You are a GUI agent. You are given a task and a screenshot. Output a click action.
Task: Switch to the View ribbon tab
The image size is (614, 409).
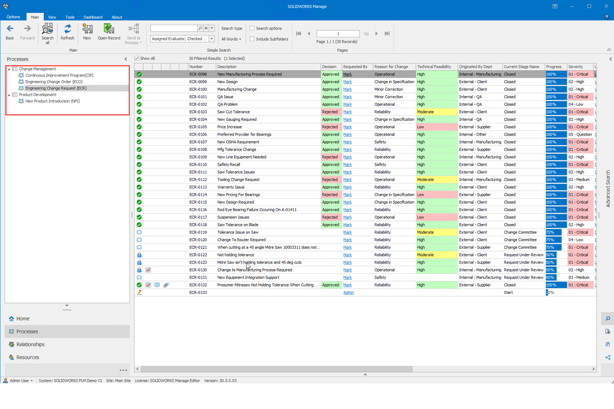pos(52,17)
